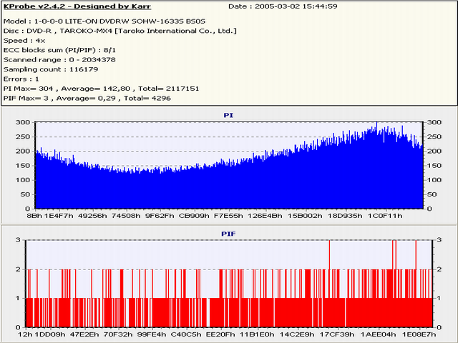
Task: Click the PIF Max= 3 statistics line
Action: [x=87, y=99]
